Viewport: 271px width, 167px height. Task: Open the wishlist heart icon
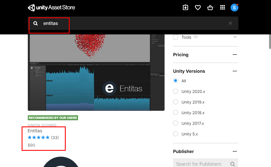pyautogui.click(x=198, y=8)
